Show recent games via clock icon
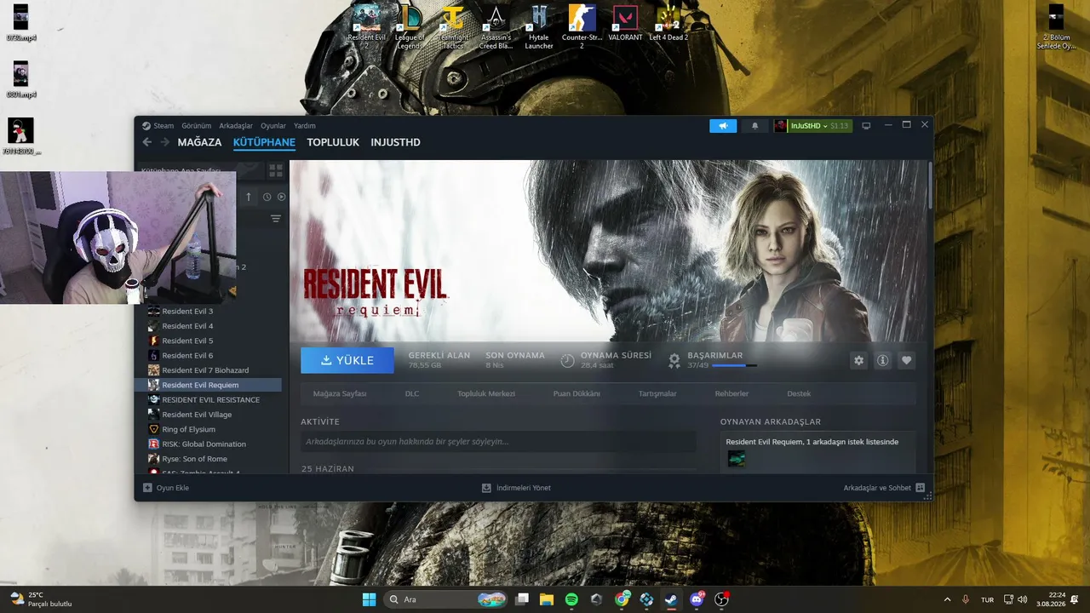Image resolution: width=1090 pixels, height=613 pixels. coord(267,197)
